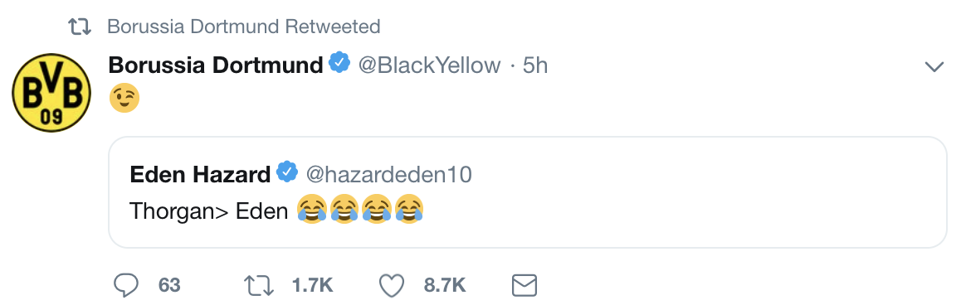Retweet using the arrows icon
Screen dimensions: 966x305
[259, 285]
